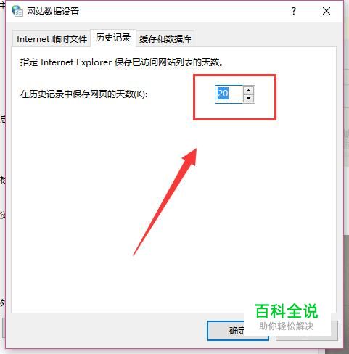Open the 缓存和数据库 tab

[x=165, y=38]
